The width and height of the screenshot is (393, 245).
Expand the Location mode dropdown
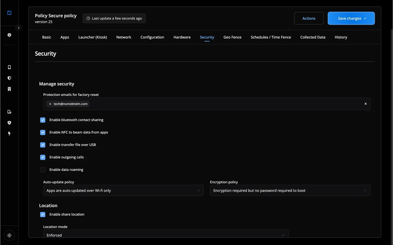(x=166, y=235)
